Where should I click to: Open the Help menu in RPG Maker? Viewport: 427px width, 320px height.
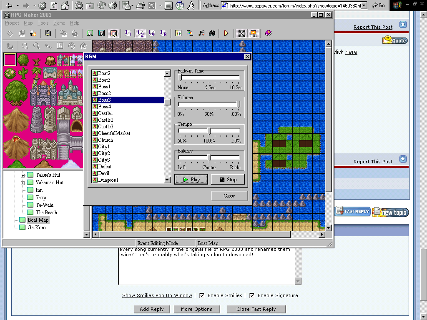point(75,23)
